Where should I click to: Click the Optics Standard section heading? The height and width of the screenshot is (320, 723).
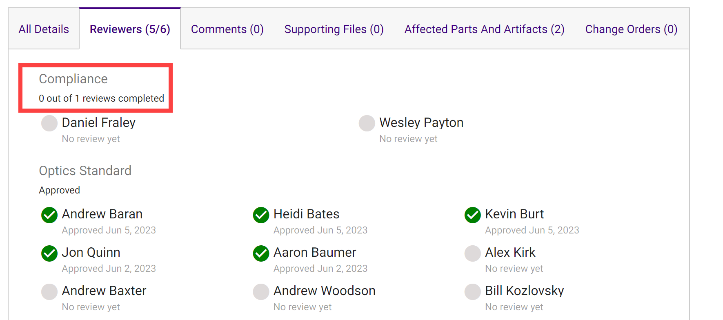coord(85,171)
